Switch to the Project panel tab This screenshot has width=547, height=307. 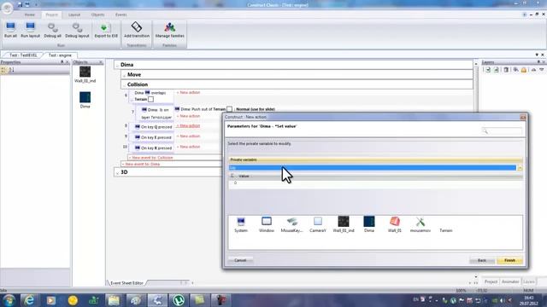491,281
